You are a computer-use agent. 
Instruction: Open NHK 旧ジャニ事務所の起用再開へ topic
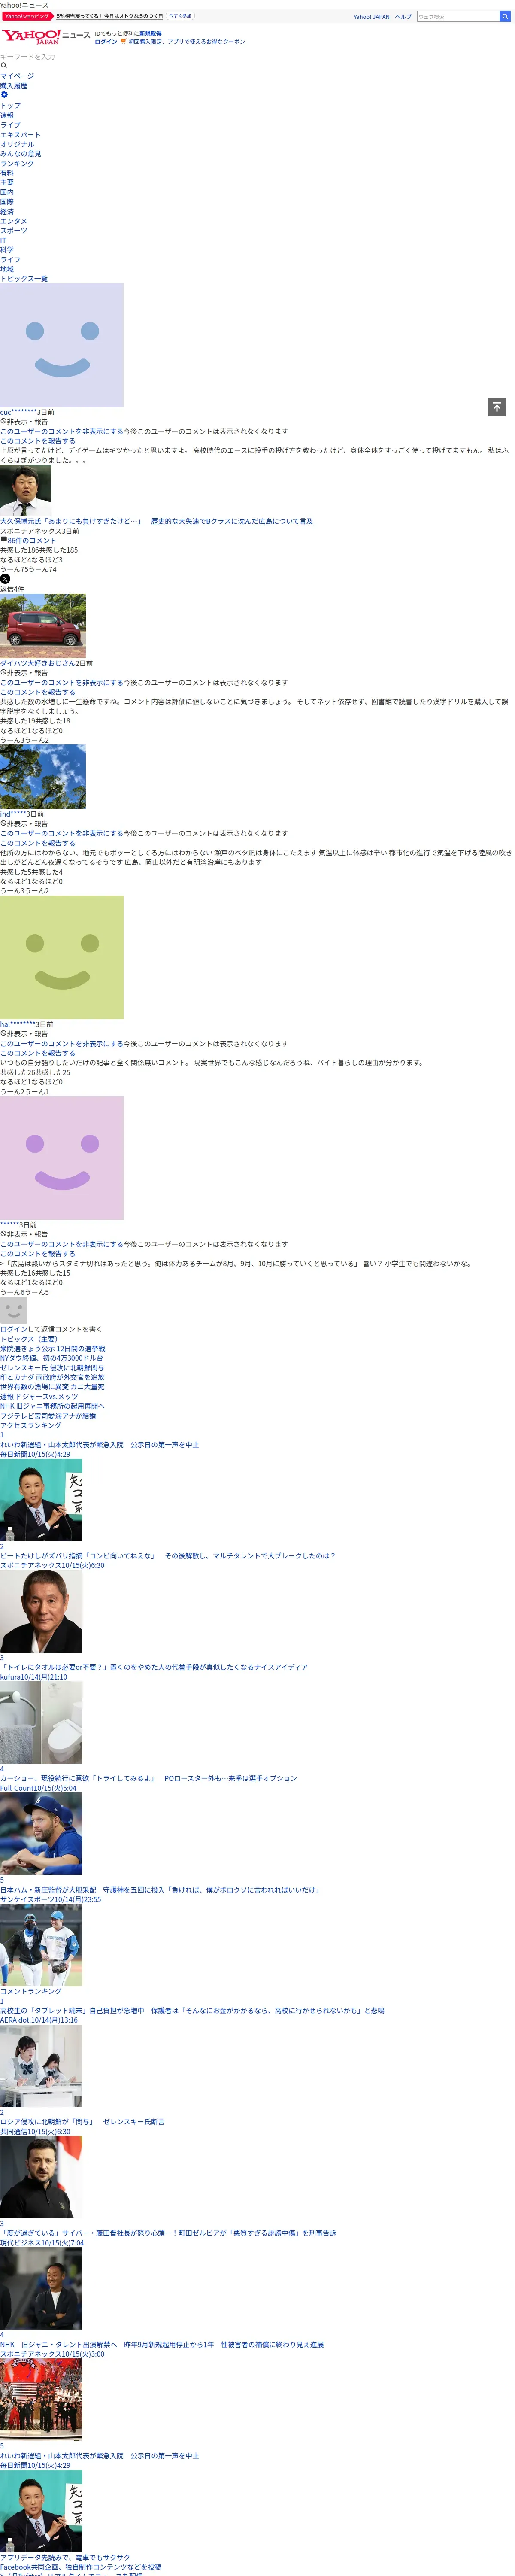(x=52, y=1406)
